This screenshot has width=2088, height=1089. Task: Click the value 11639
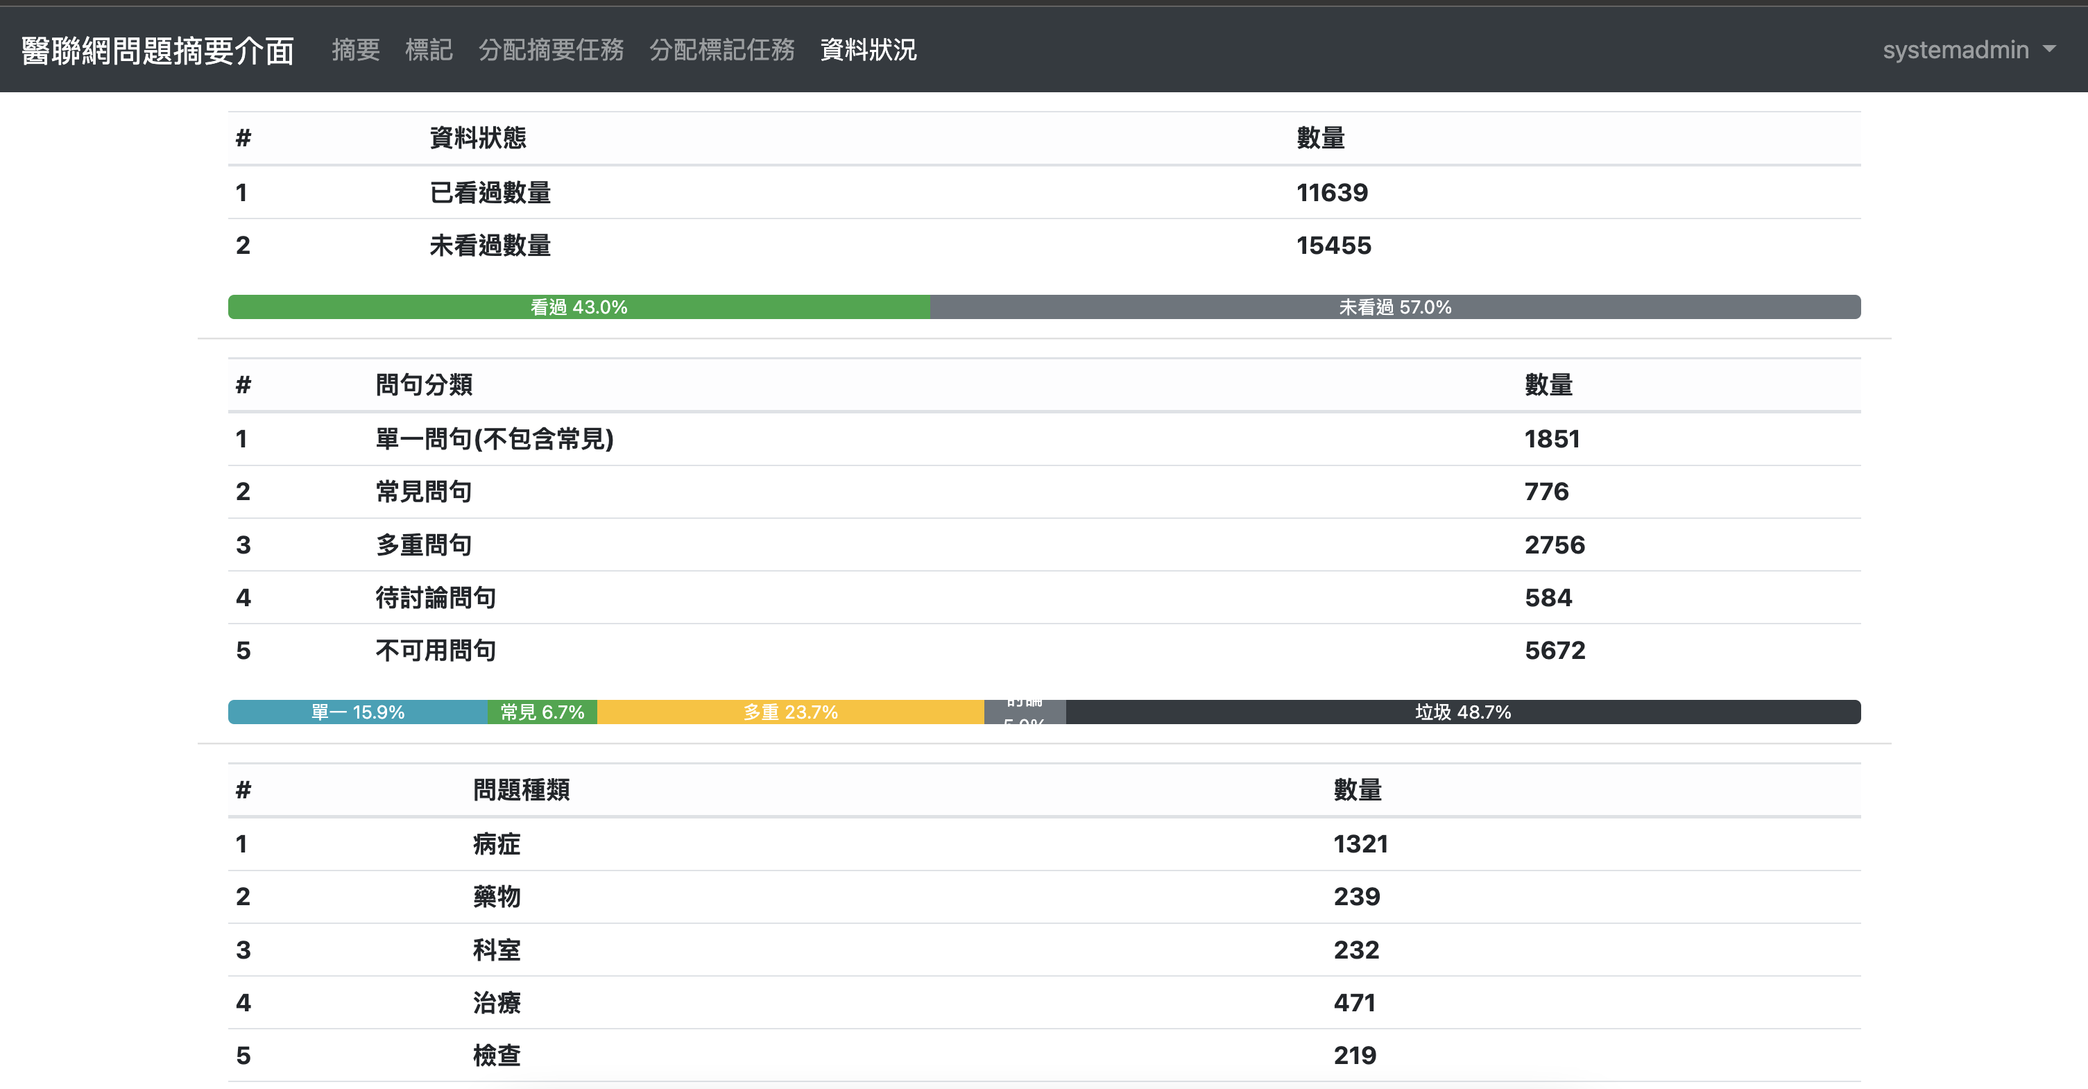1332,193
